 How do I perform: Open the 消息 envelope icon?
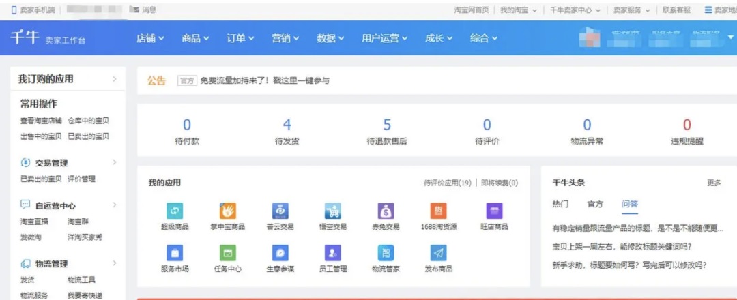point(136,10)
